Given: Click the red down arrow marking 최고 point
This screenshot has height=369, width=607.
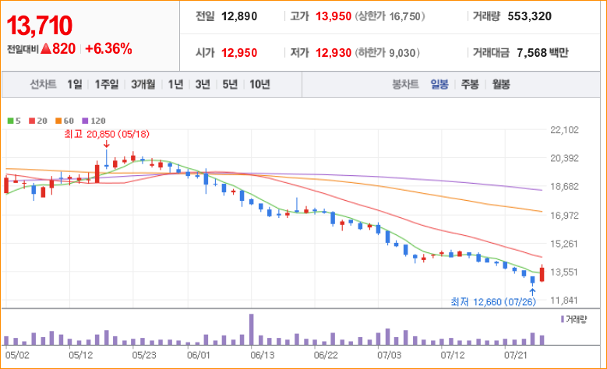Looking at the screenshot, I should tap(107, 144).
